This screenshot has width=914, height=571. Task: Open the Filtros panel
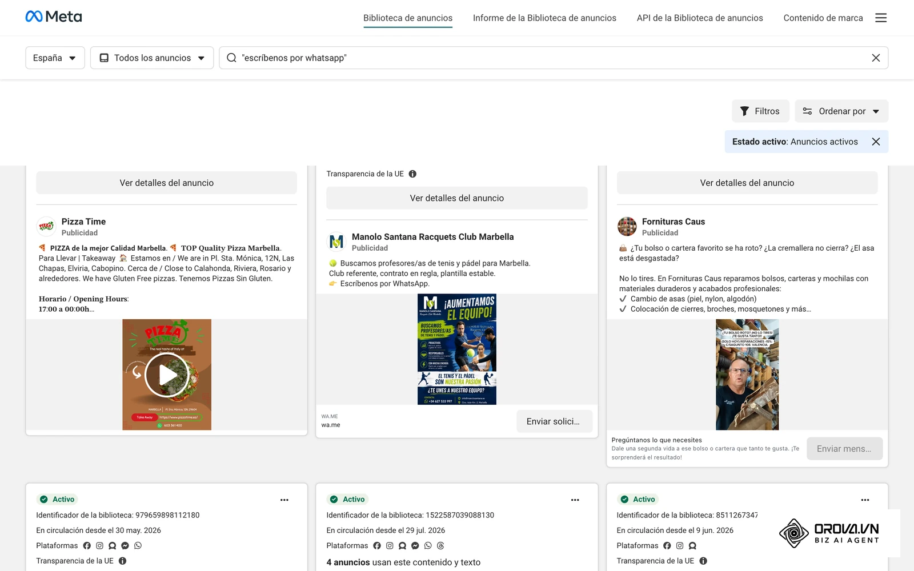[x=760, y=111]
